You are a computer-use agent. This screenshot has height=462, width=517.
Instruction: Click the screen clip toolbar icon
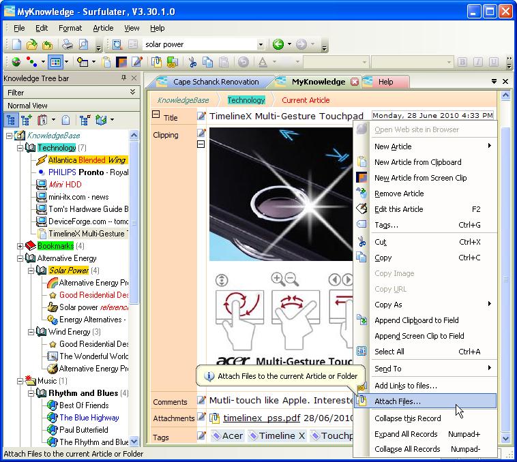click(x=121, y=62)
